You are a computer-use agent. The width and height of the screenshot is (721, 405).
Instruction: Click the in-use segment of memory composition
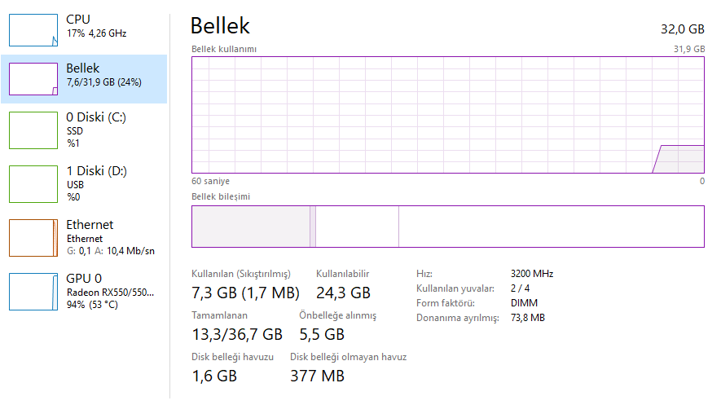point(250,227)
